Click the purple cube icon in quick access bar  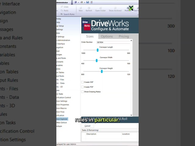76,2
